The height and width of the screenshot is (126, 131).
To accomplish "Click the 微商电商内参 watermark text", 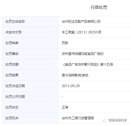I will click(x=118, y=120).
